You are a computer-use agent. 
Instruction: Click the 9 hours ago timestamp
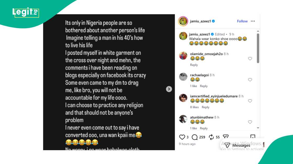(x=187, y=144)
